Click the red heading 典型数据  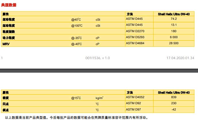9,5
